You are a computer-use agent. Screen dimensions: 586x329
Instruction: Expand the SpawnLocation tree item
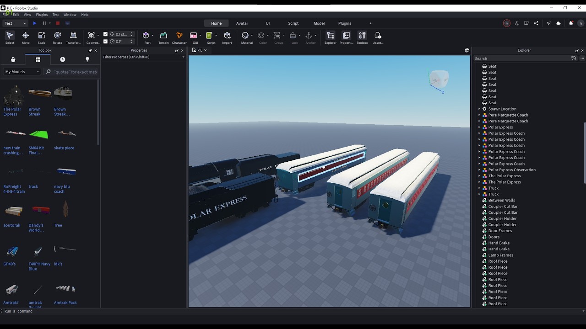479,109
